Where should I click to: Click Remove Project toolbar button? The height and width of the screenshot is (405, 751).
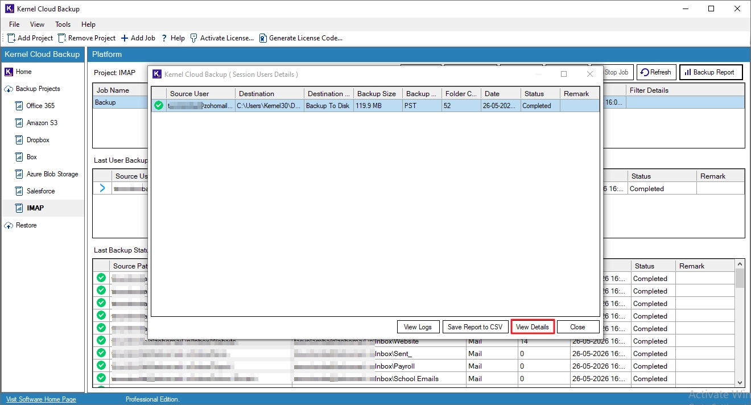[x=86, y=38]
